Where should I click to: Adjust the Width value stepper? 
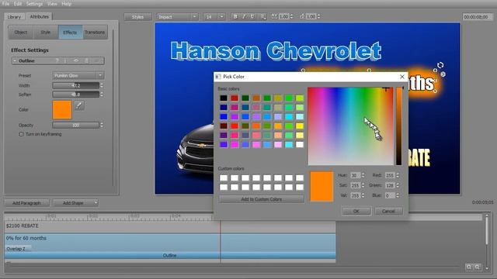[x=102, y=85]
